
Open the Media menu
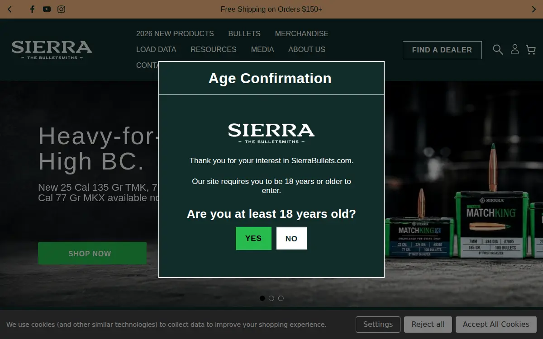coord(262,49)
